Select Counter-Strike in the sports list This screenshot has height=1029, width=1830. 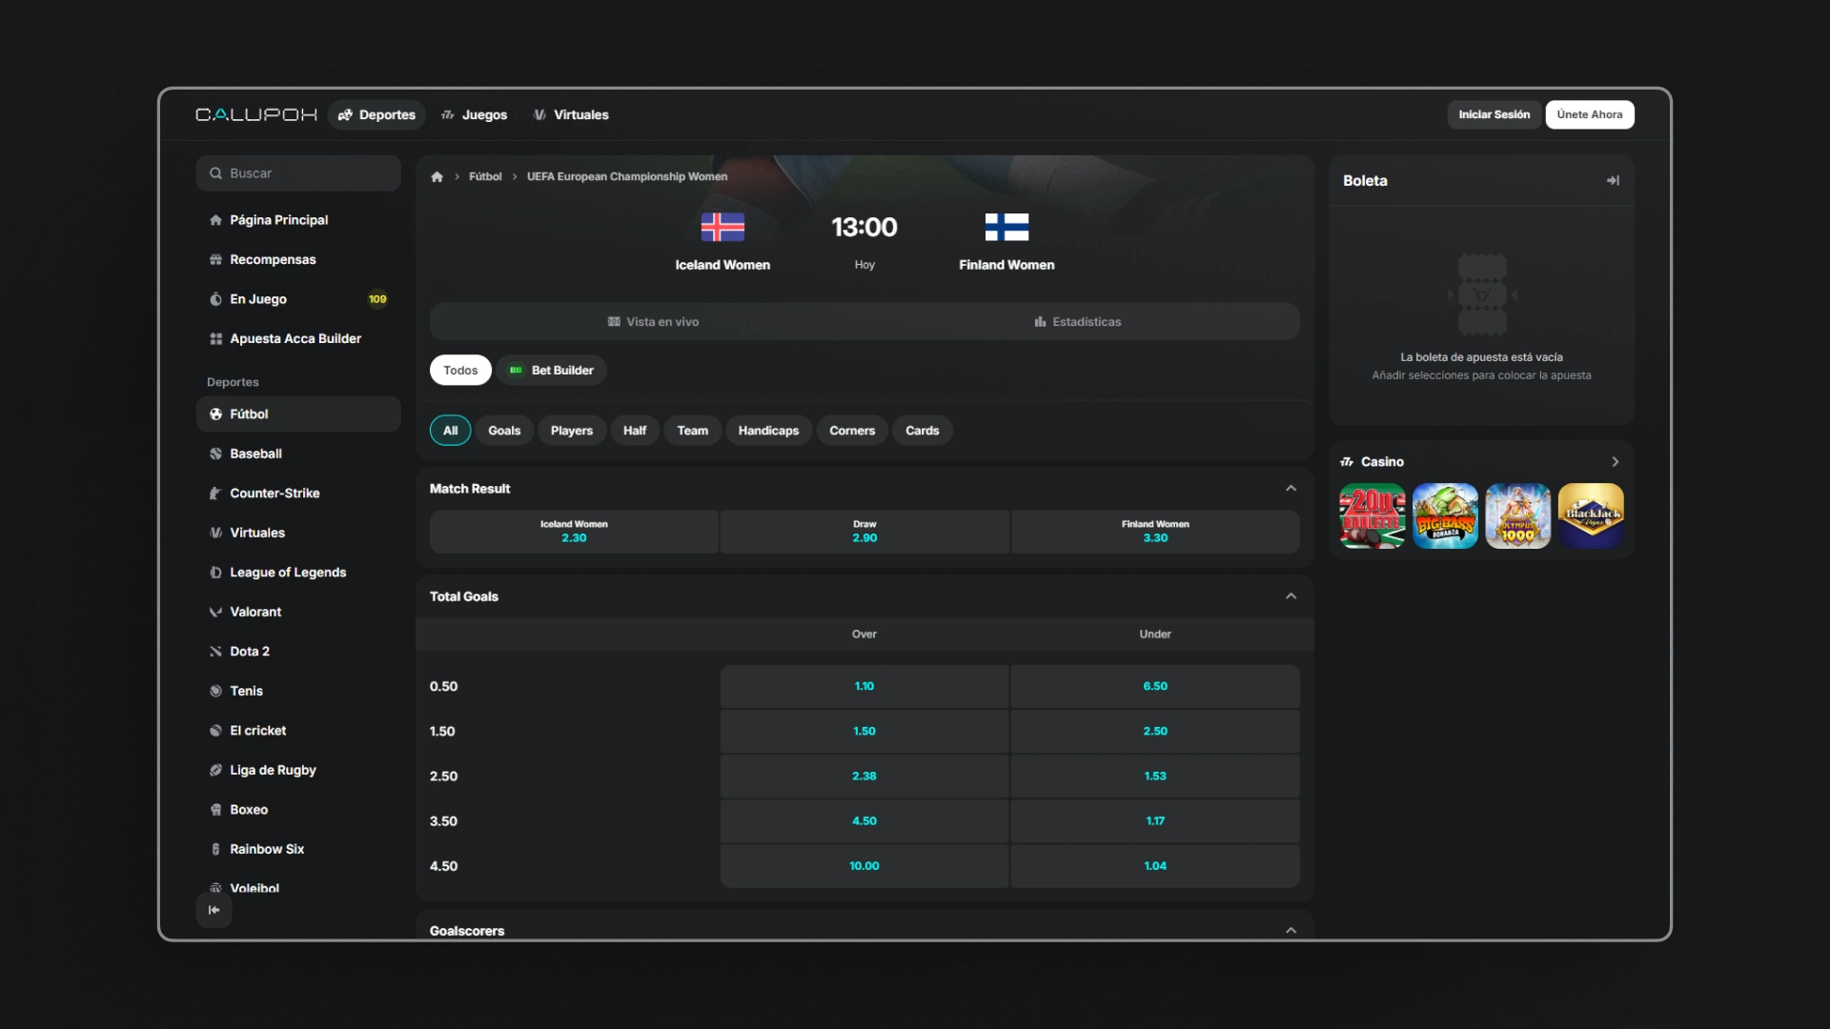[x=298, y=494]
